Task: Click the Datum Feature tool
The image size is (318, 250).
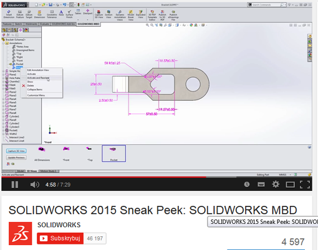Action: click(x=20, y=14)
